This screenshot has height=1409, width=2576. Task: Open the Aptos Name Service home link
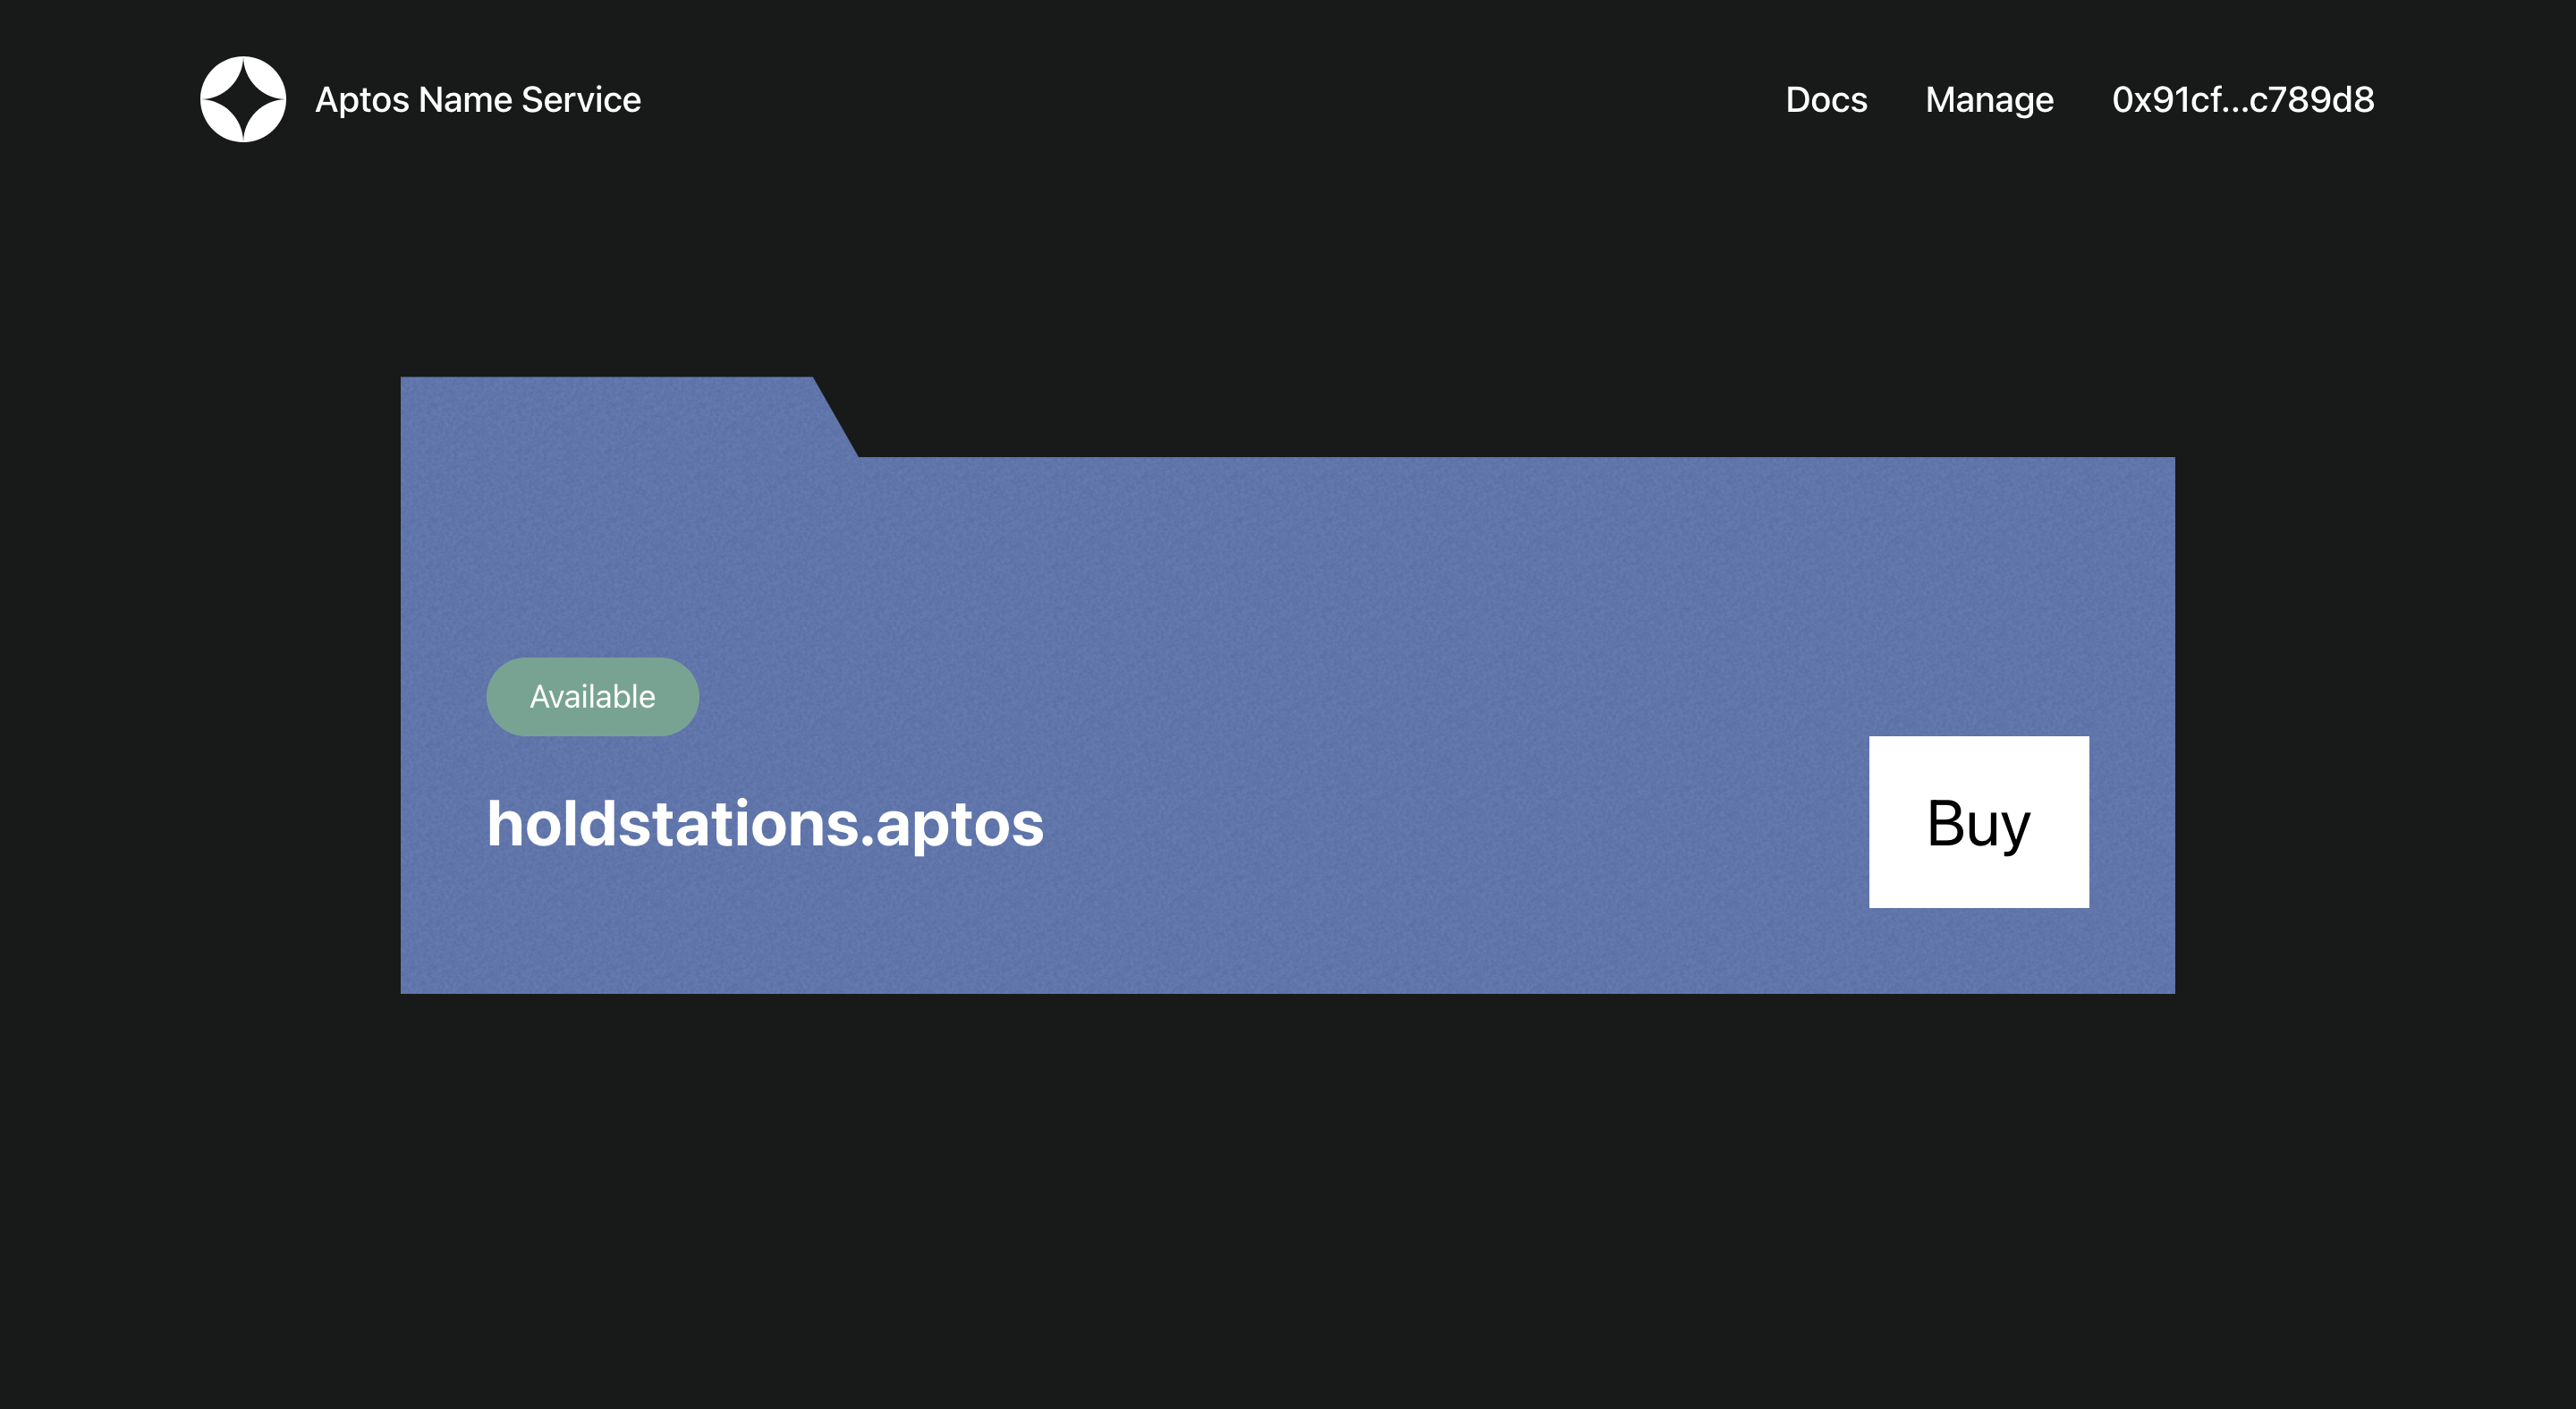tap(478, 100)
